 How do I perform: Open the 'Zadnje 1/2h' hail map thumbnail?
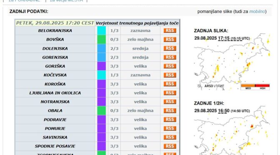pos(232,130)
